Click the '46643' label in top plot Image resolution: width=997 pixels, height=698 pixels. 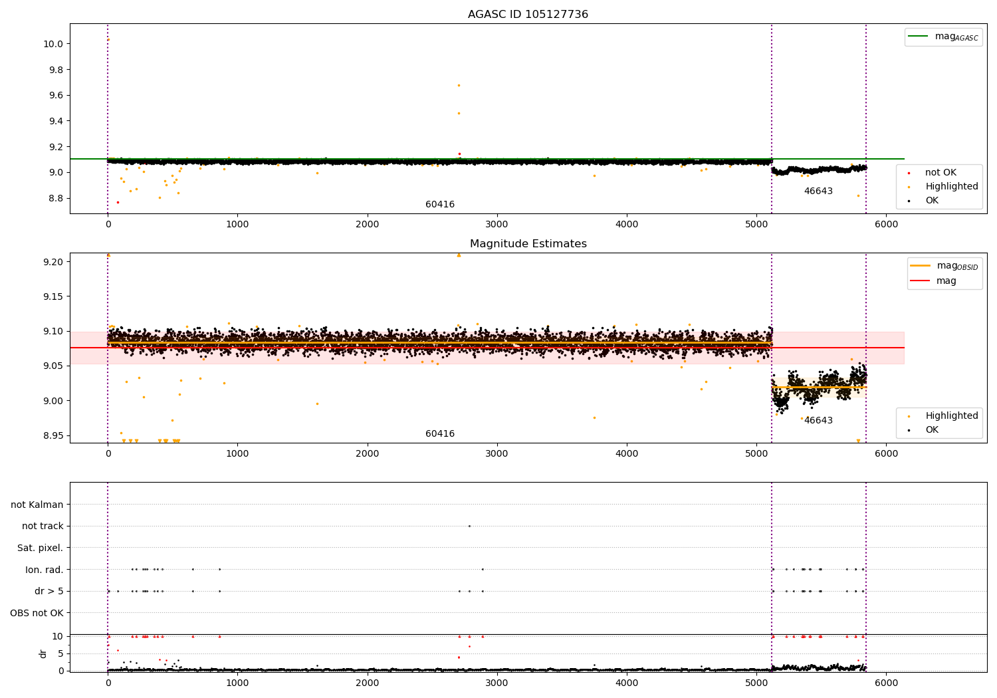(818, 191)
